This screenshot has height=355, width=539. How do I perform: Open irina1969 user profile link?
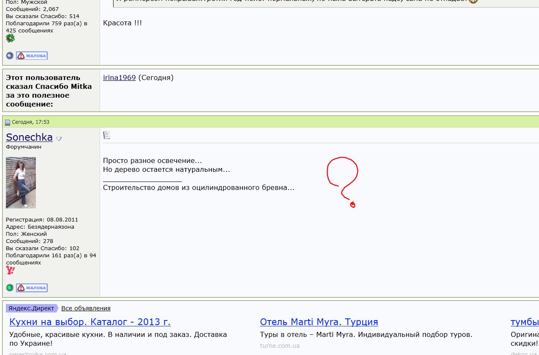pos(119,77)
